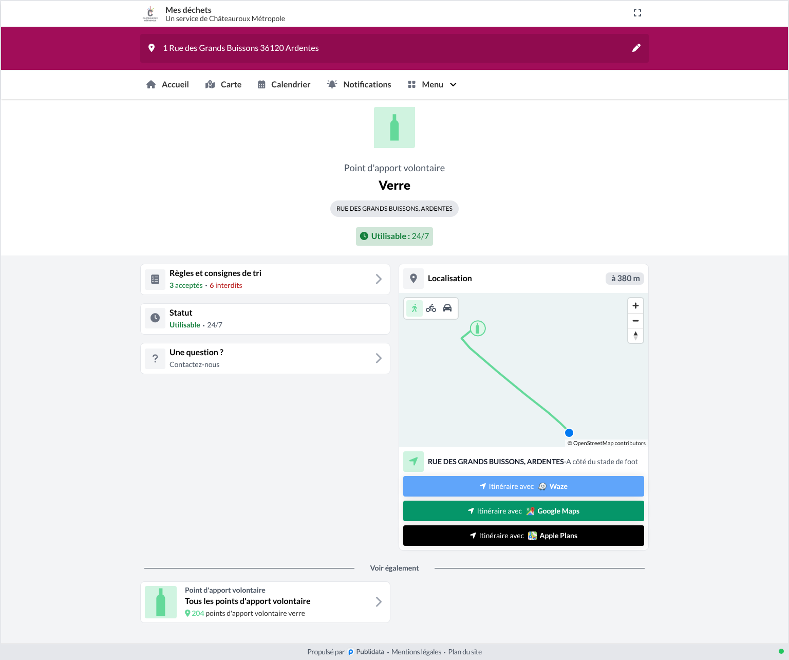The image size is (789, 660).
Task: Click the blue location dot on map
Action: 569,433
